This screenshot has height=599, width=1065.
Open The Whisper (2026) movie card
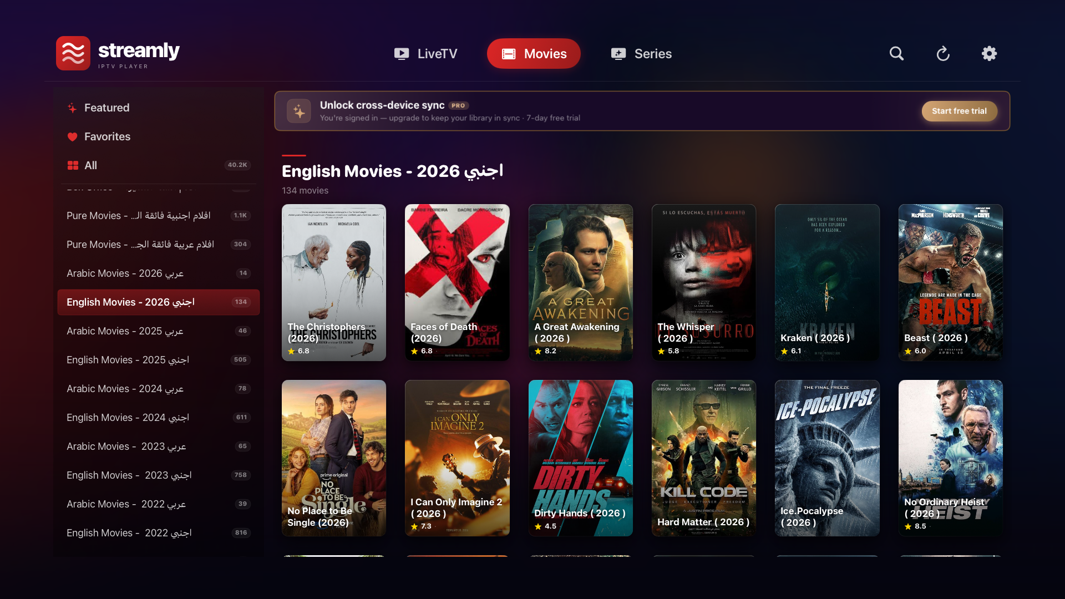pos(704,282)
